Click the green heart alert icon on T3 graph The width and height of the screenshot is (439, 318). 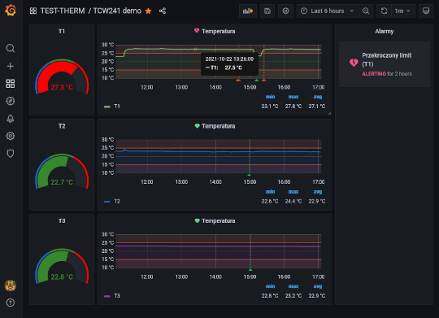(197, 220)
